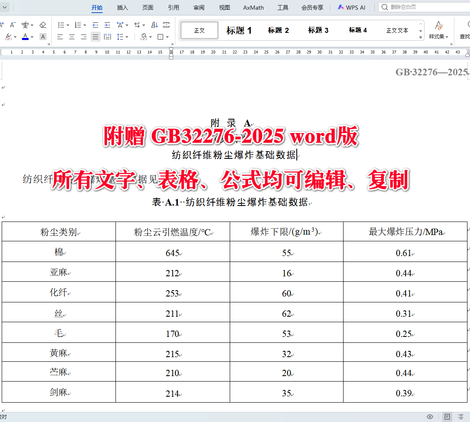This screenshot has width=470, height=422.
Task: Open the style gallery more options chevron
Action: tap(420, 37)
